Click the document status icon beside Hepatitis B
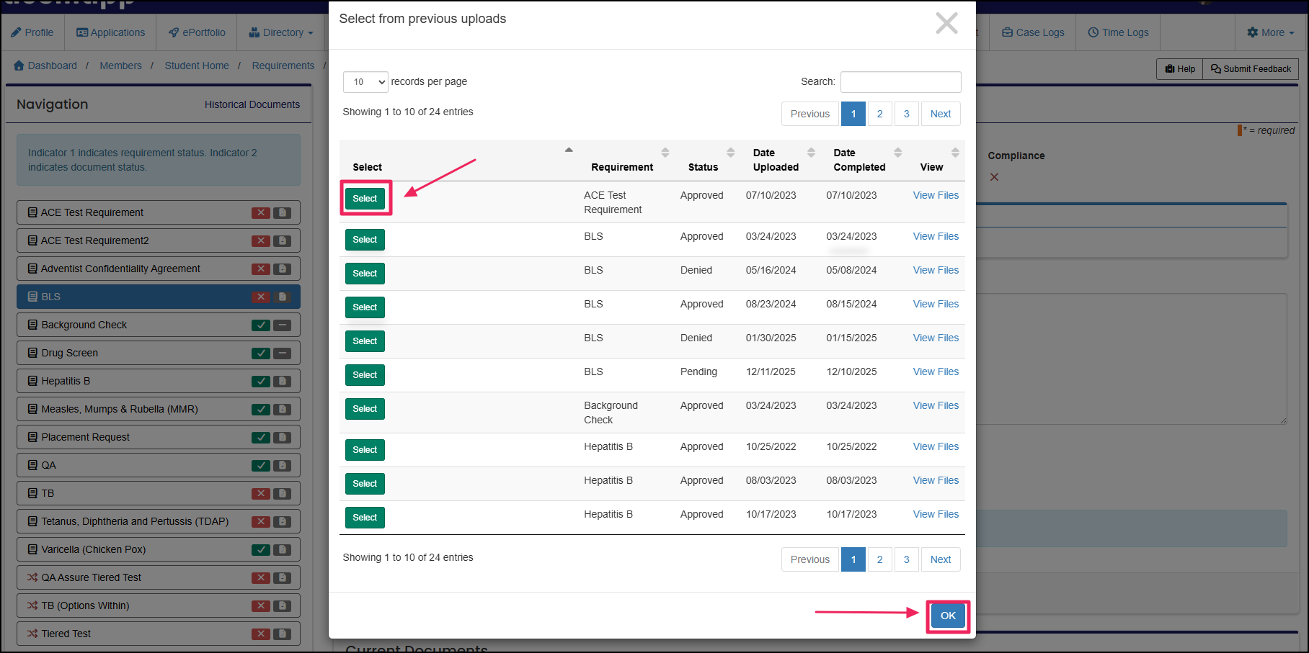The height and width of the screenshot is (653, 1309). click(281, 381)
